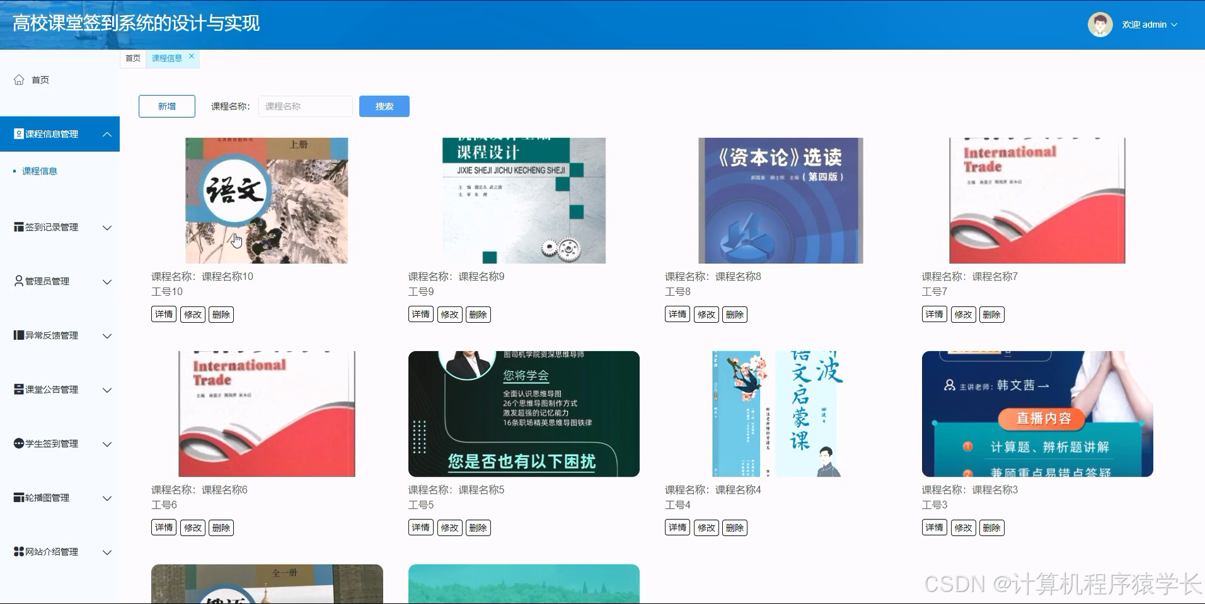Click 删除 for 课程名称4
This screenshot has height=604, width=1205.
tap(735, 528)
